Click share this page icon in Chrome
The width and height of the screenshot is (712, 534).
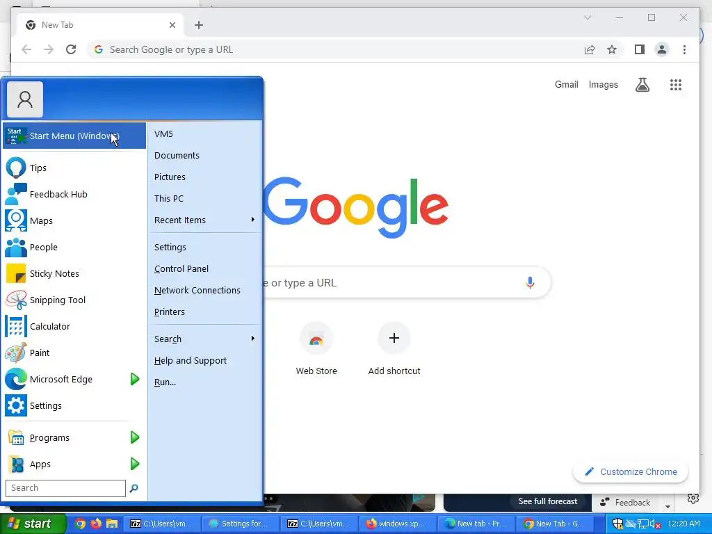click(590, 49)
